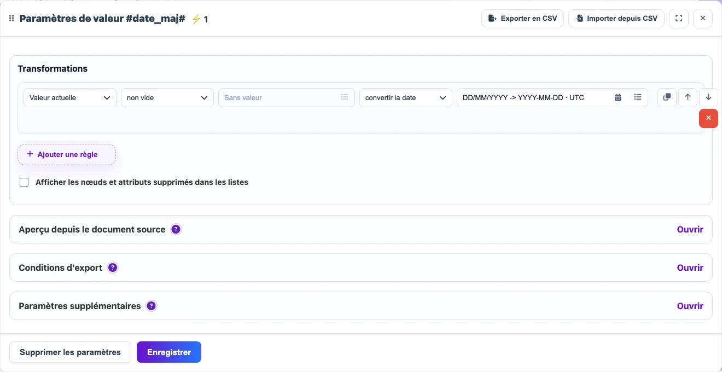Duplicate the transformation rule
Screen dimensions: 722x372
point(667,97)
